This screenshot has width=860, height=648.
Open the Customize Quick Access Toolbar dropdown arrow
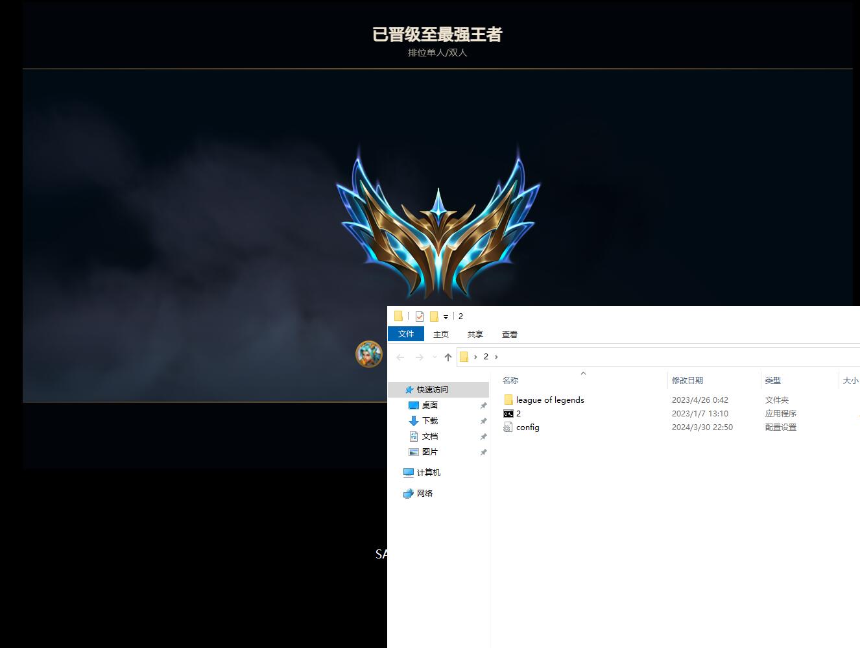446,317
